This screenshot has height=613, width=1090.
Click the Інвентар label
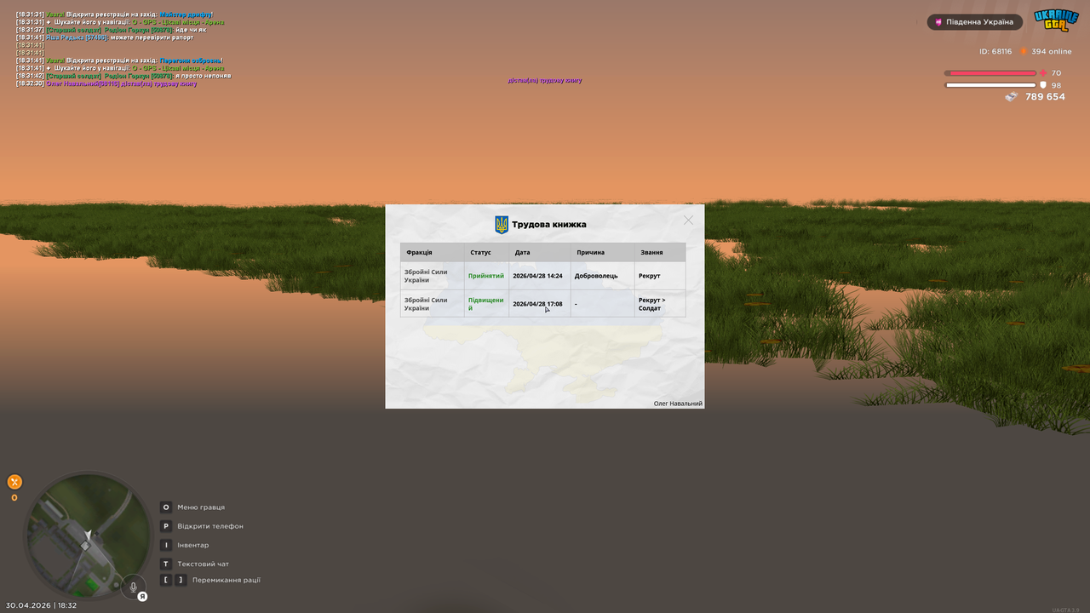193,545
